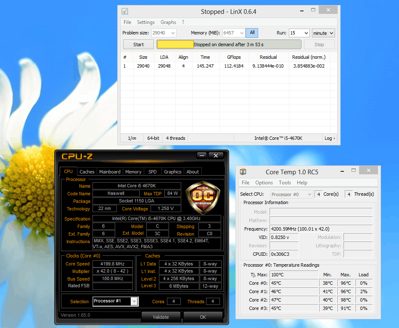Click the Core Speed value 4199.8 MHz in CPU-Z

113,264
